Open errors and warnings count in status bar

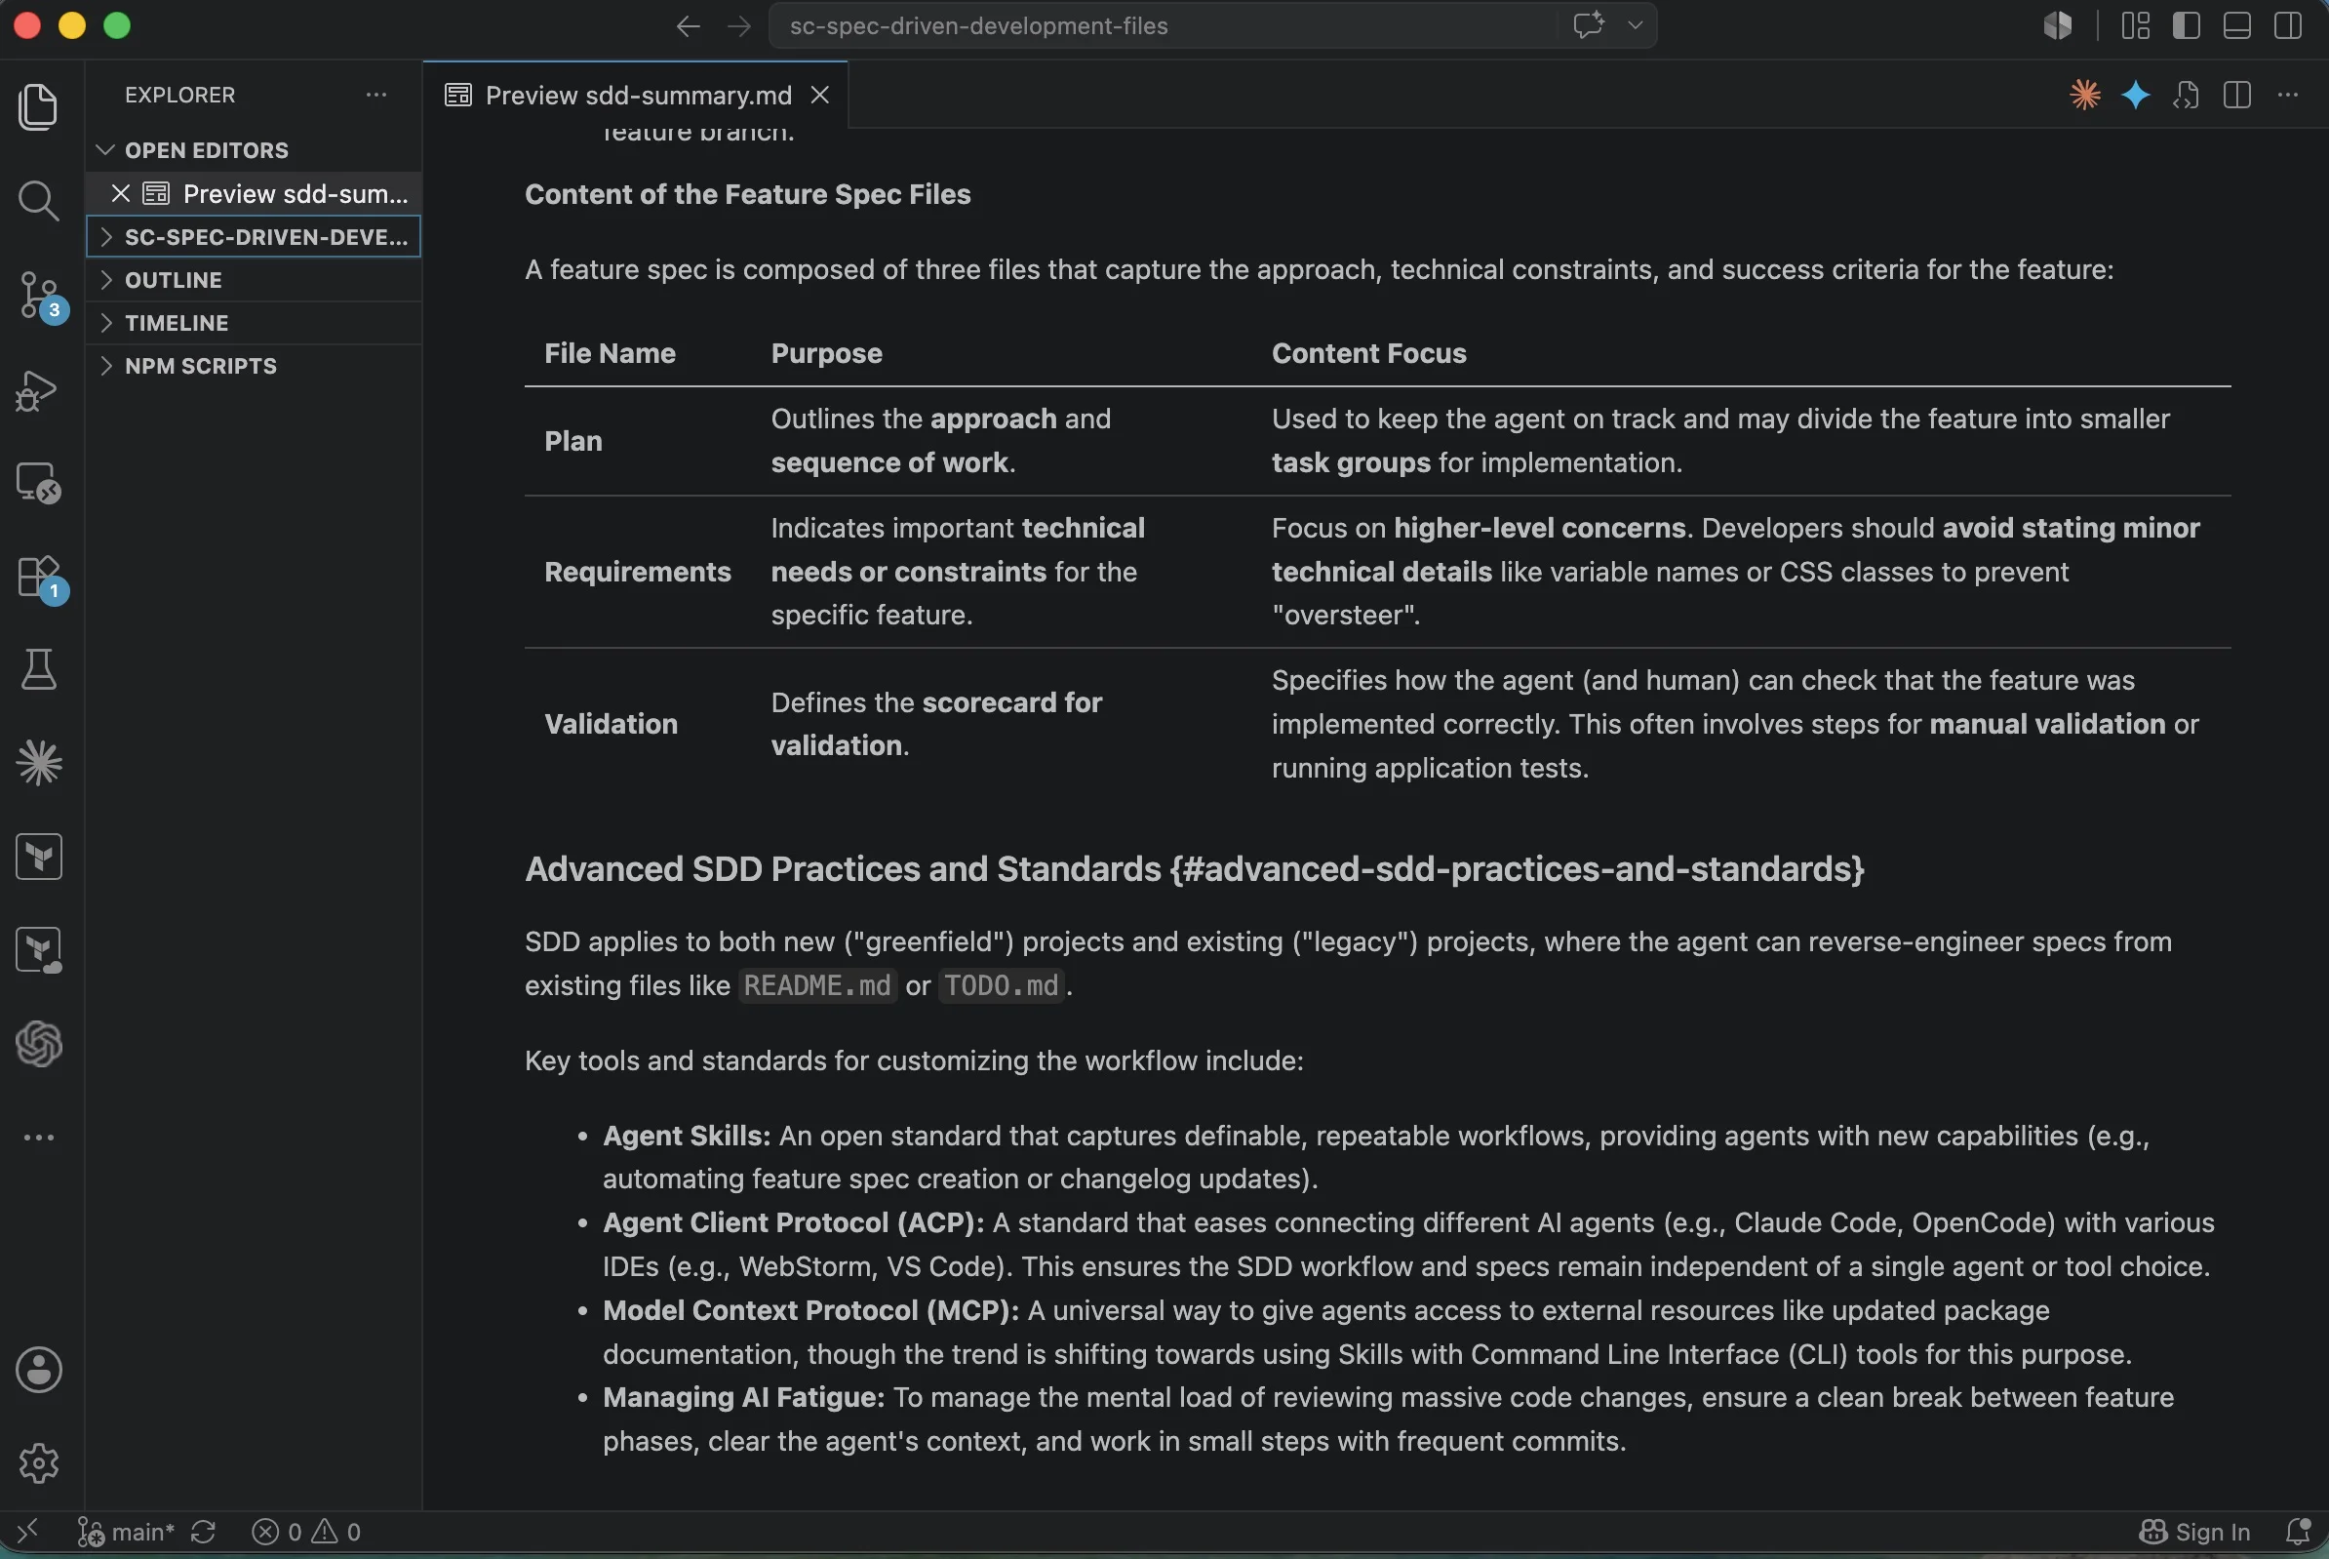306,1531
